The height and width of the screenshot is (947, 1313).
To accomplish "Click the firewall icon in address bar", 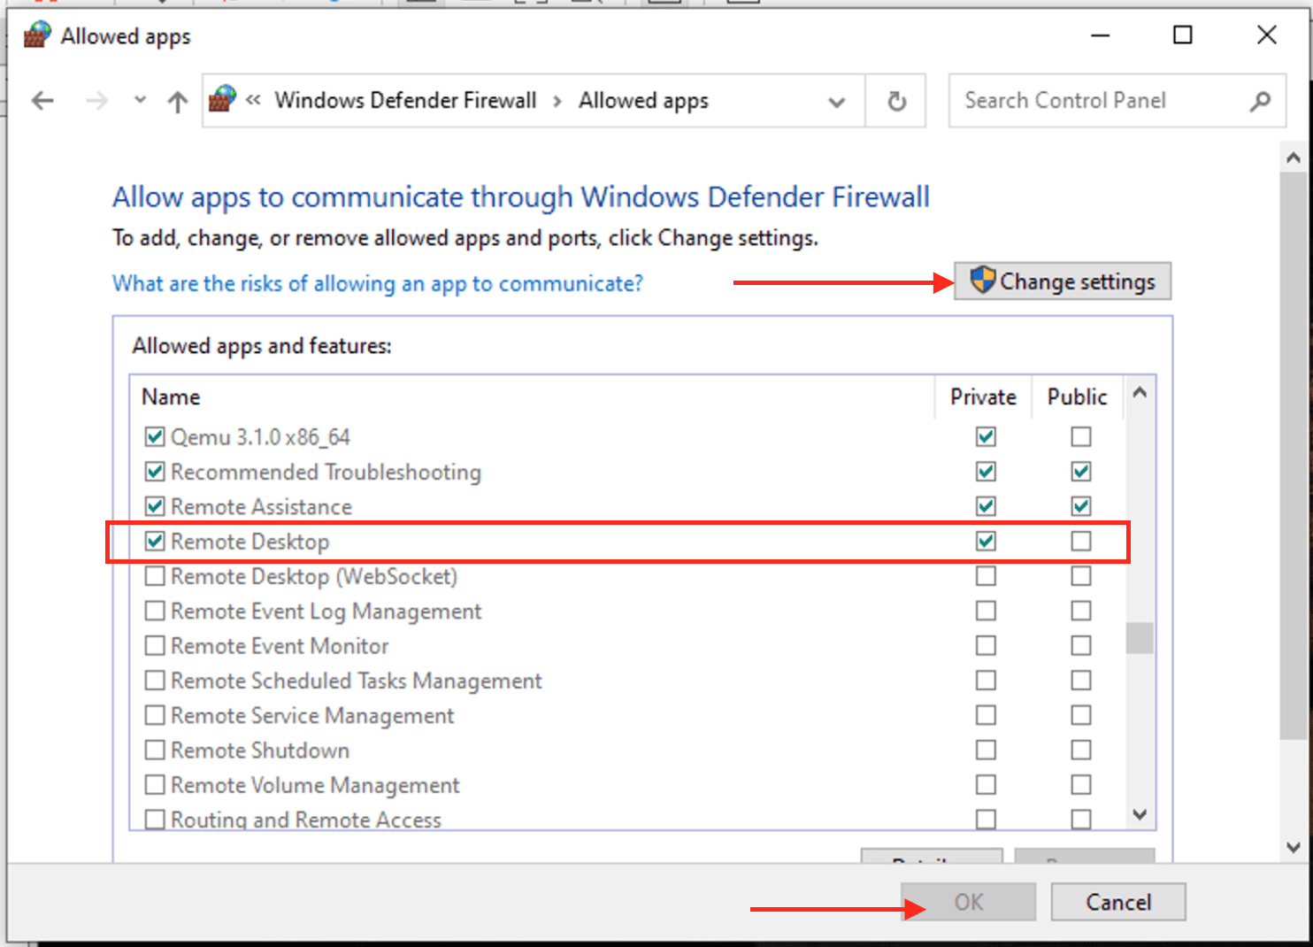I will click(x=223, y=99).
